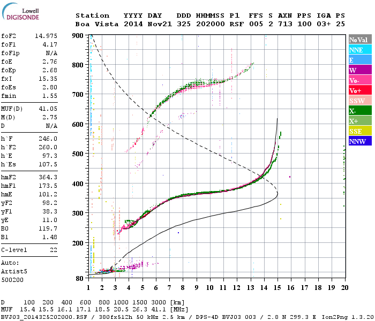The width and height of the screenshot is (375, 321).
Task: Click the MUF table value 15.4
Action: tap(27, 310)
